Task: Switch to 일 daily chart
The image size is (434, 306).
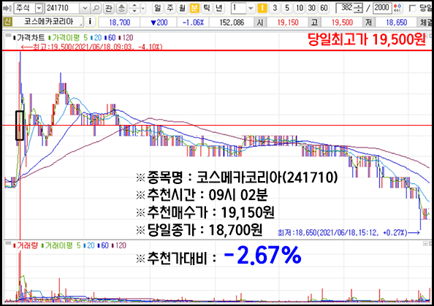Action: (158, 8)
